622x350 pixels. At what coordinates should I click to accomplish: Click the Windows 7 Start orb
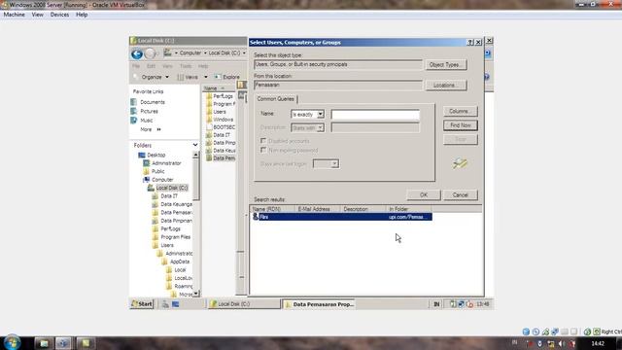12,342
